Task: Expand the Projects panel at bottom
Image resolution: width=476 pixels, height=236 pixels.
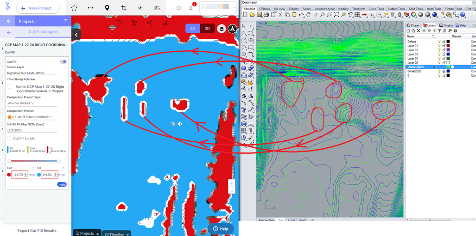Action: click(x=87, y=233)
